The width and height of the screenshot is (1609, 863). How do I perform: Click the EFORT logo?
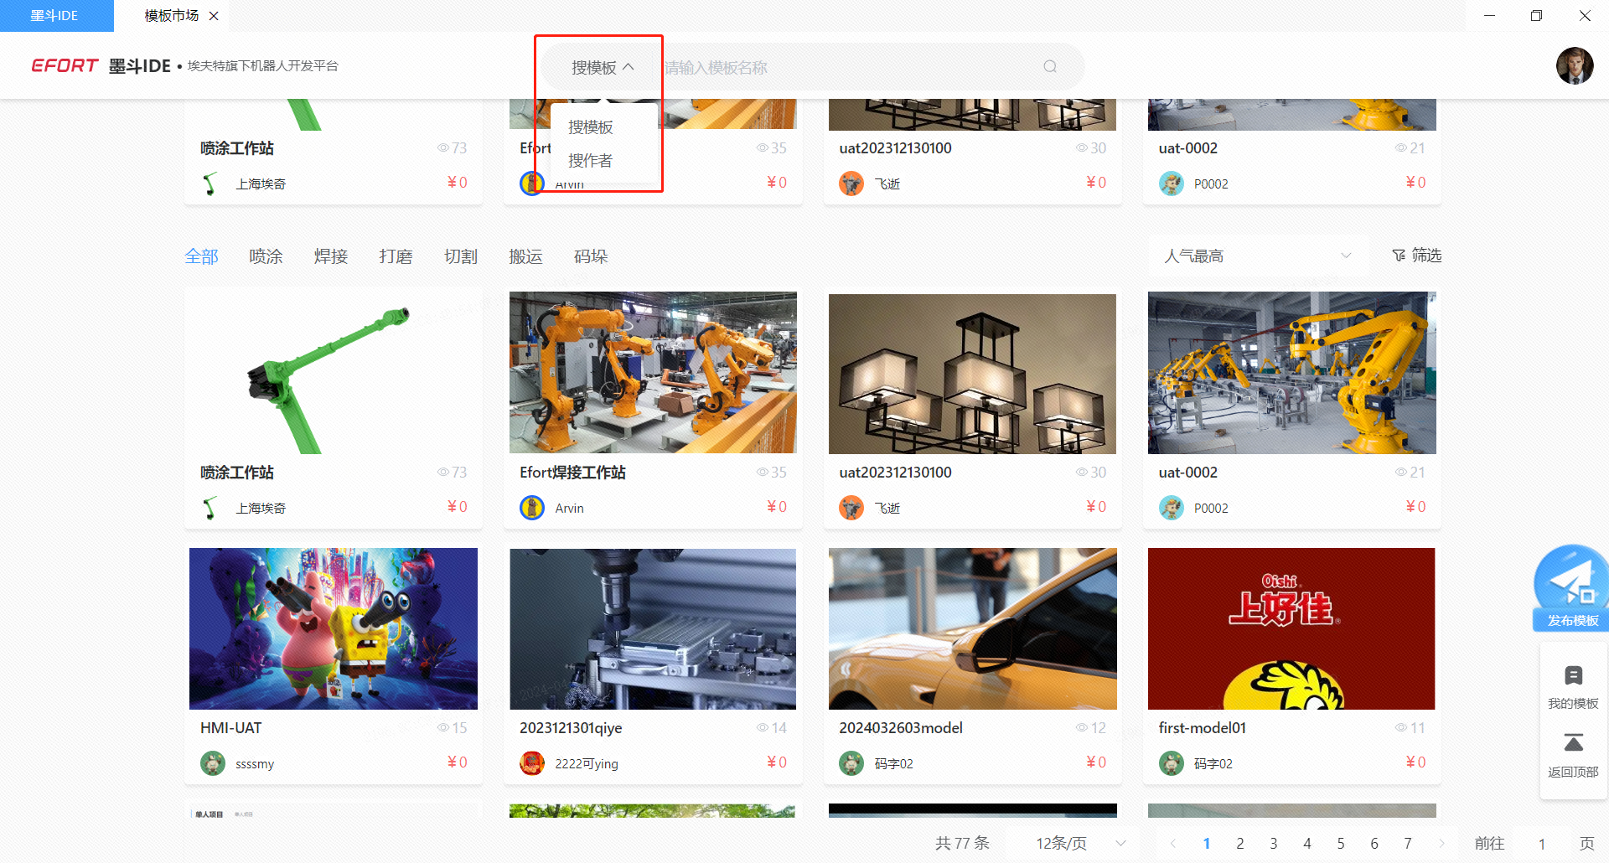(65, 65)
